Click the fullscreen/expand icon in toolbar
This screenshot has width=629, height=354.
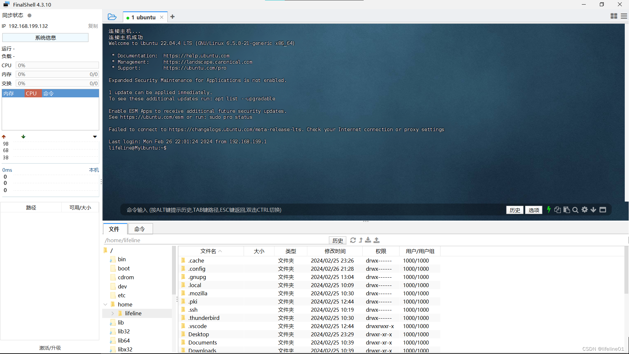603,210
